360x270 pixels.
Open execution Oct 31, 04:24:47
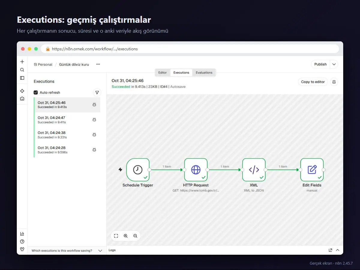pos(67,120)
